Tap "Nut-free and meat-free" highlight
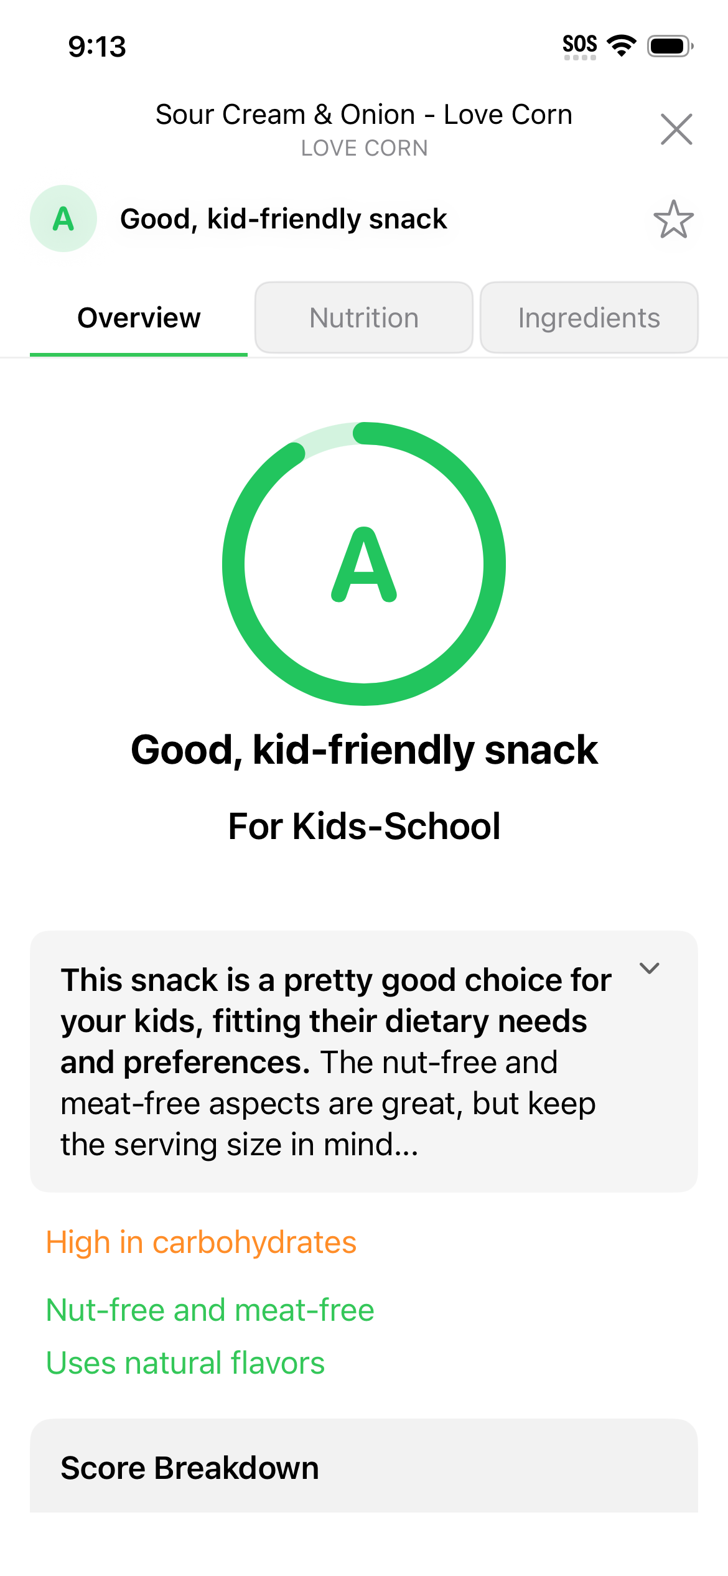Viewport: 728px width, 1576px height. coord(210,1310)
